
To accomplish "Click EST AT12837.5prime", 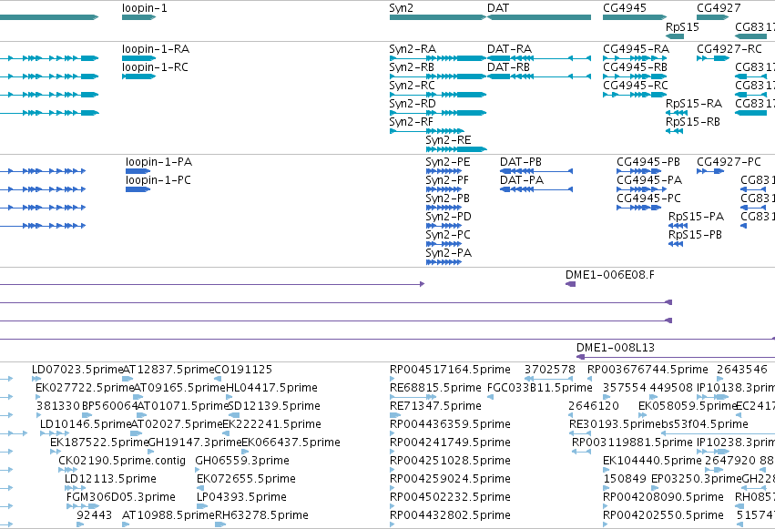I will [x=127, y=379].
